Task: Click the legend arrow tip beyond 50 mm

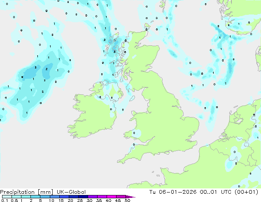Action: click(x=130, y=197)
